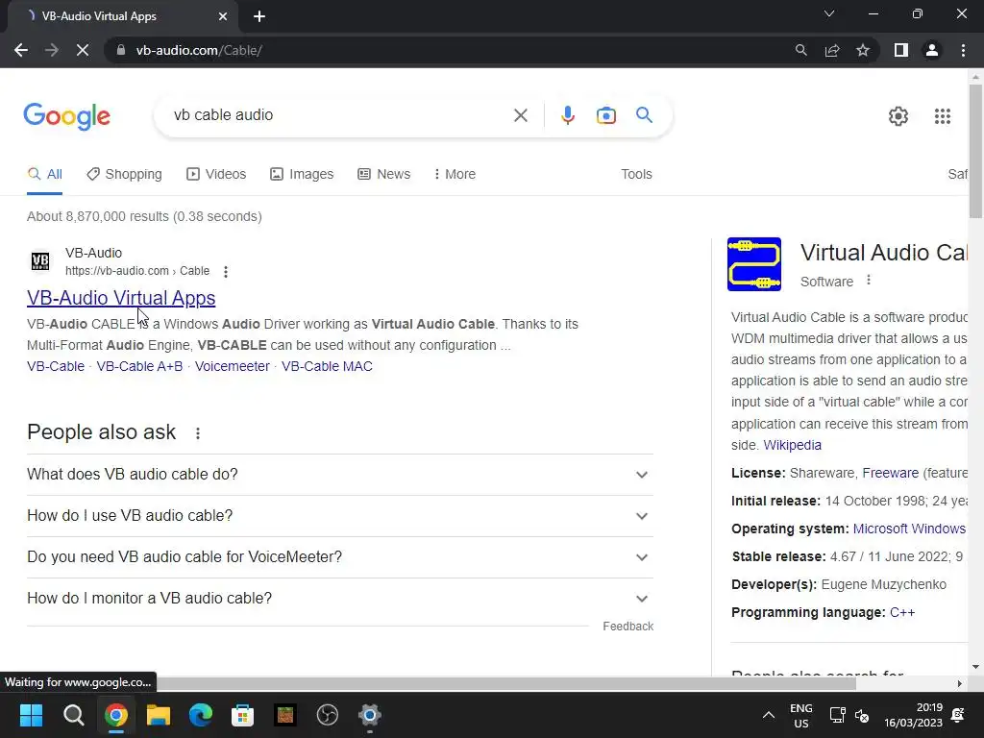The height and width of the screenshot is (738, 984).
Task: Search by image camera icon
Action: [605, 115]
